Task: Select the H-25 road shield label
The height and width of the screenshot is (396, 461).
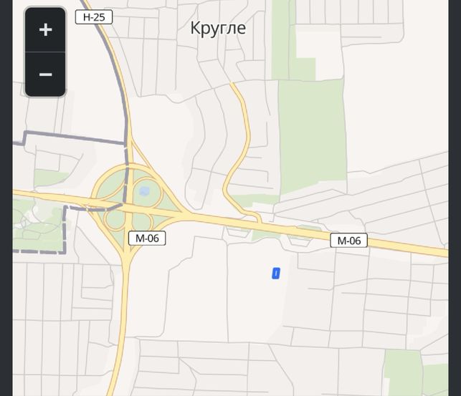Action: pyautogui.click(x=94, y=17)
